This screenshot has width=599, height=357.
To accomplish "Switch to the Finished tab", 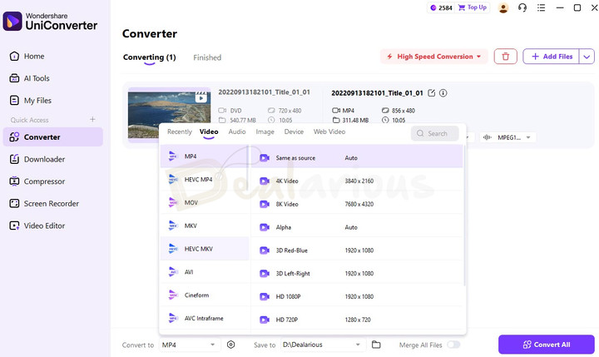I will (x=207, y=57).
